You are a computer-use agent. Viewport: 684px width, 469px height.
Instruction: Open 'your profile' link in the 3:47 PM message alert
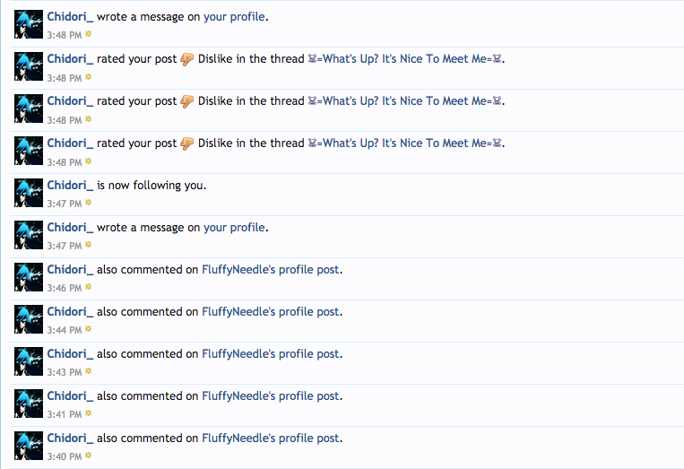[234, 227]
